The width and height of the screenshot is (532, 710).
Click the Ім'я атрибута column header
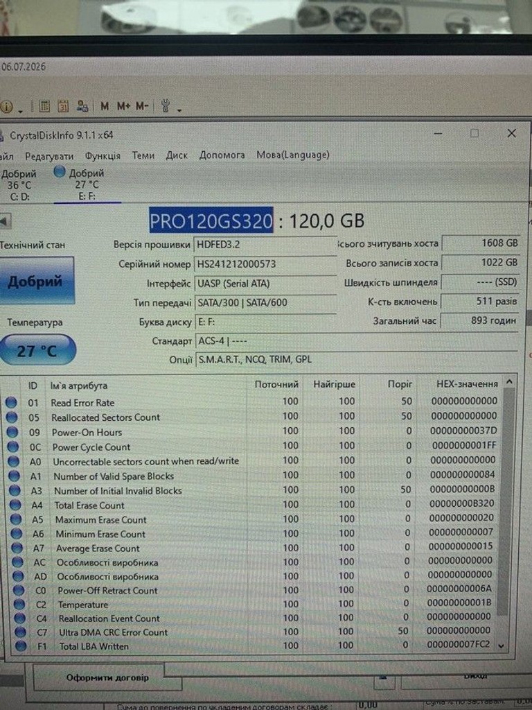(x=79, y=386)
